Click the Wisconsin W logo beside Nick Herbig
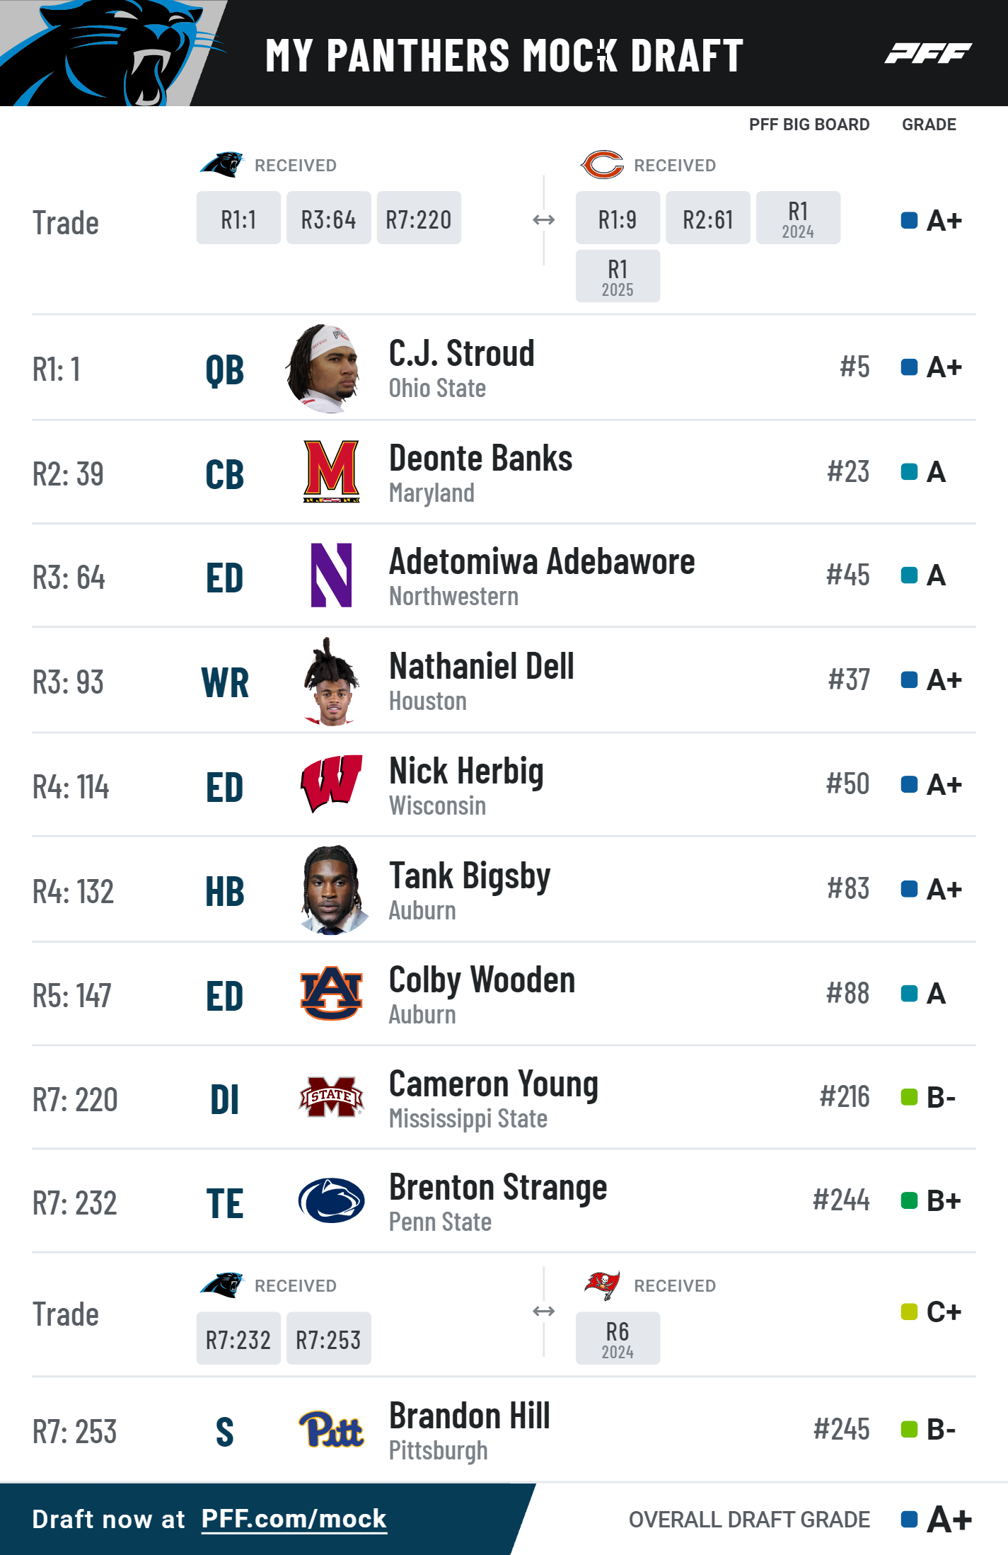Screen dimensions: 1008x1555 [x=331, y=784]
